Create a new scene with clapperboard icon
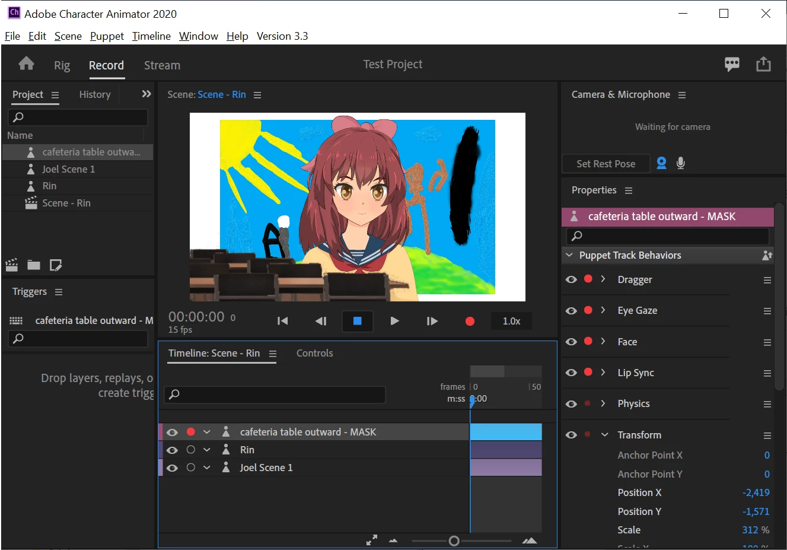This screenshot has height=550, width=787. tap(11, 265)
